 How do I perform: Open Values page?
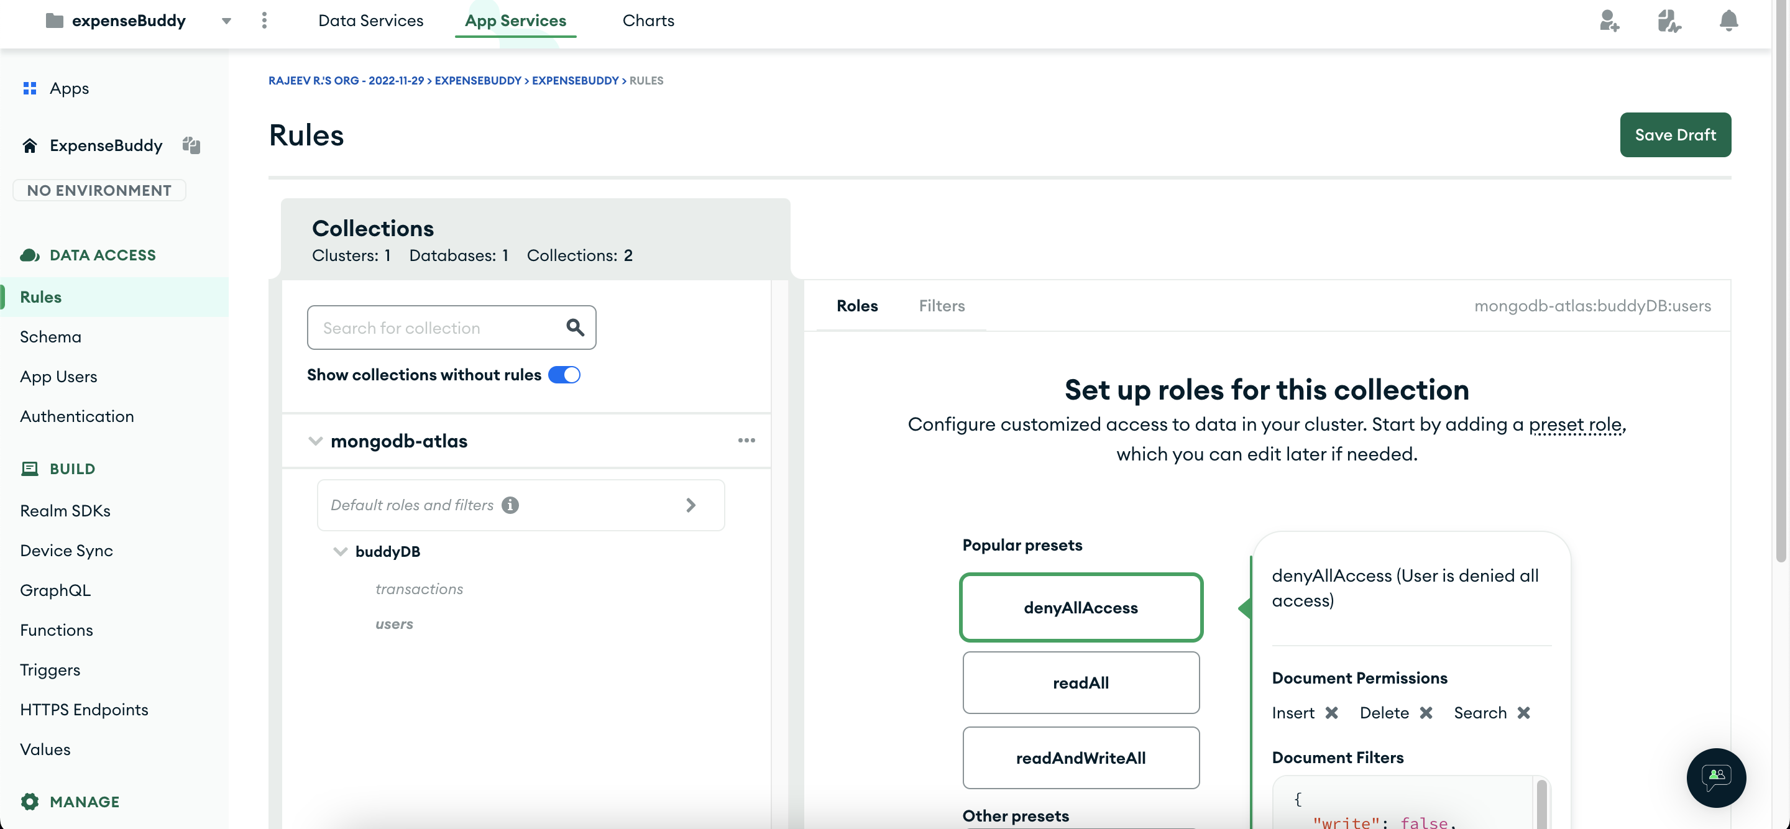(x=45, y=749)
